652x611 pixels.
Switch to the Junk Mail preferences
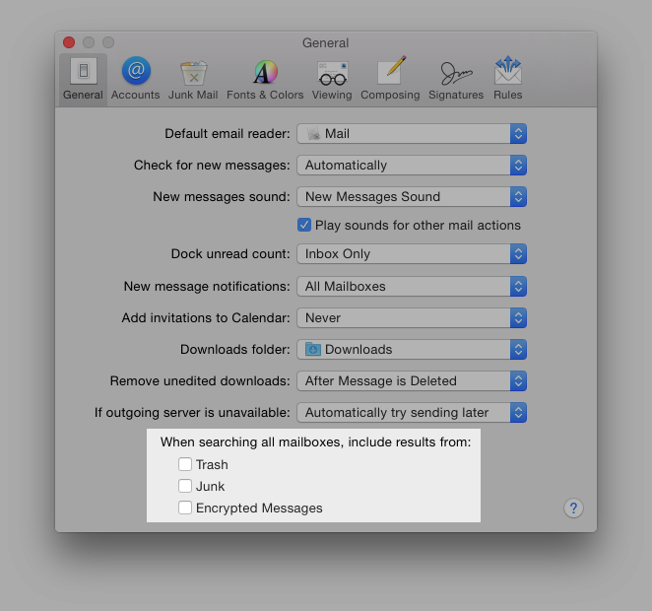coord(193,79)
